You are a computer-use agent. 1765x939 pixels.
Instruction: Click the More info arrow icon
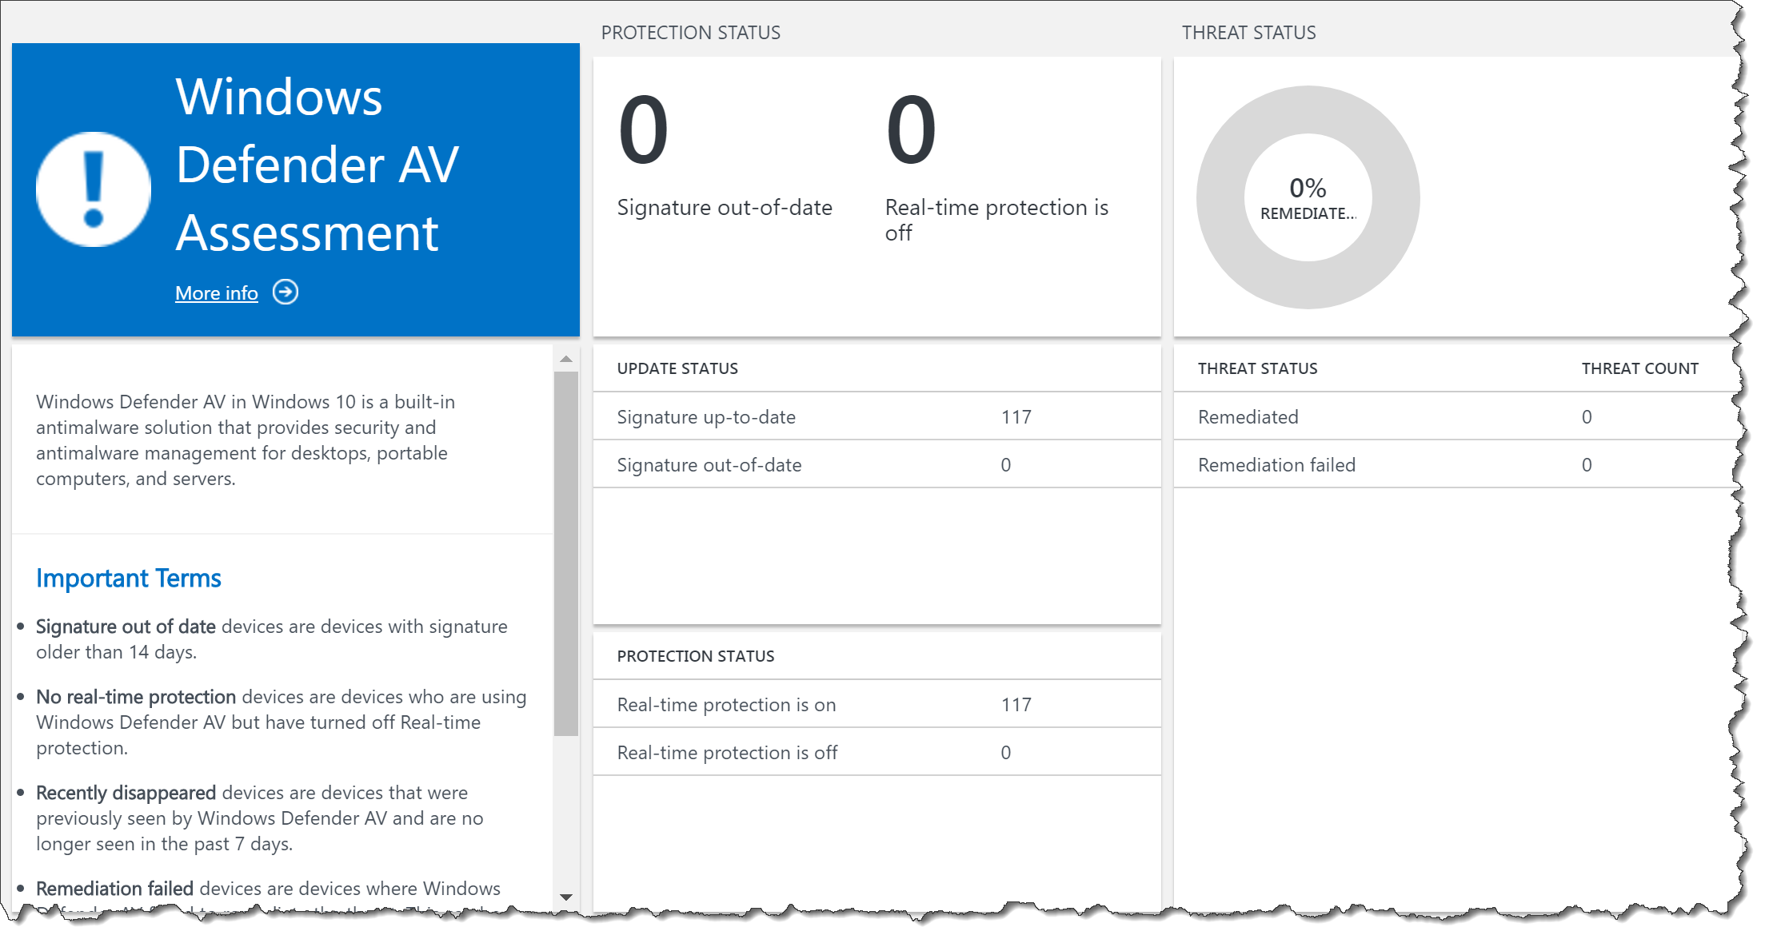[x=286, y=292]
